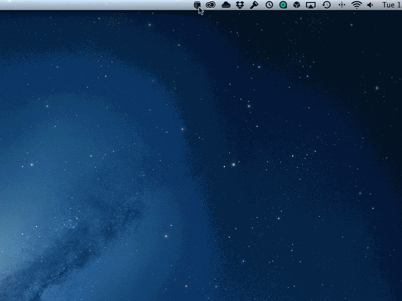Open the Adobe Creative Cloud menu
This screenshot has height=301, width=402.
pos(211,5)
